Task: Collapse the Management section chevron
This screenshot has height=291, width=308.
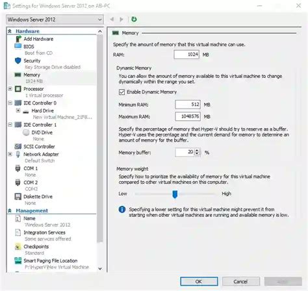Action: (x=10, y=210)
